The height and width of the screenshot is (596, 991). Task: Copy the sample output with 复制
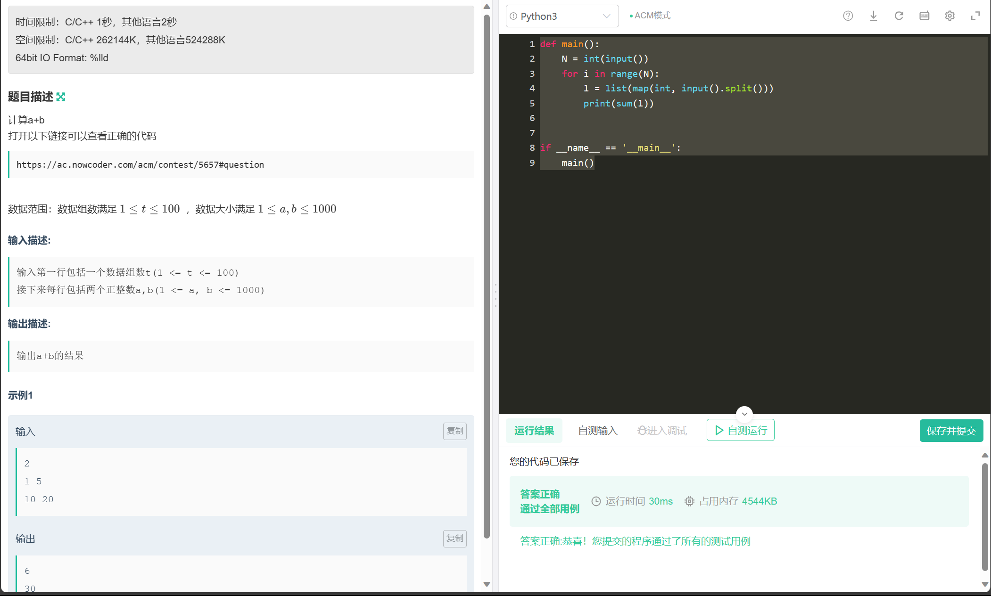pyautogui.click(x=454, y=539)
